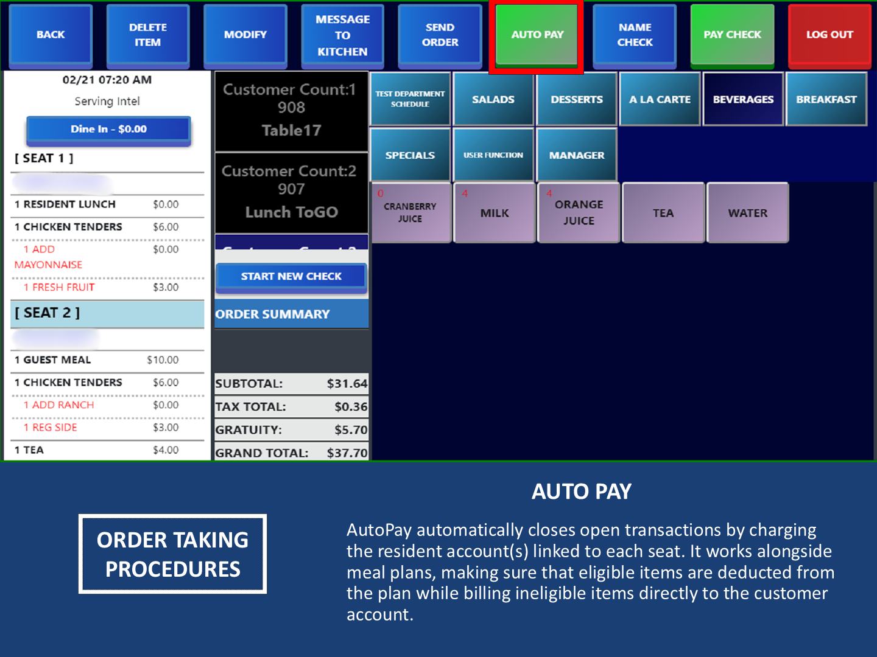Tap Delete Item in top toolbar
The height and width of the screenshot is (657, 877).
click(148, 35)
